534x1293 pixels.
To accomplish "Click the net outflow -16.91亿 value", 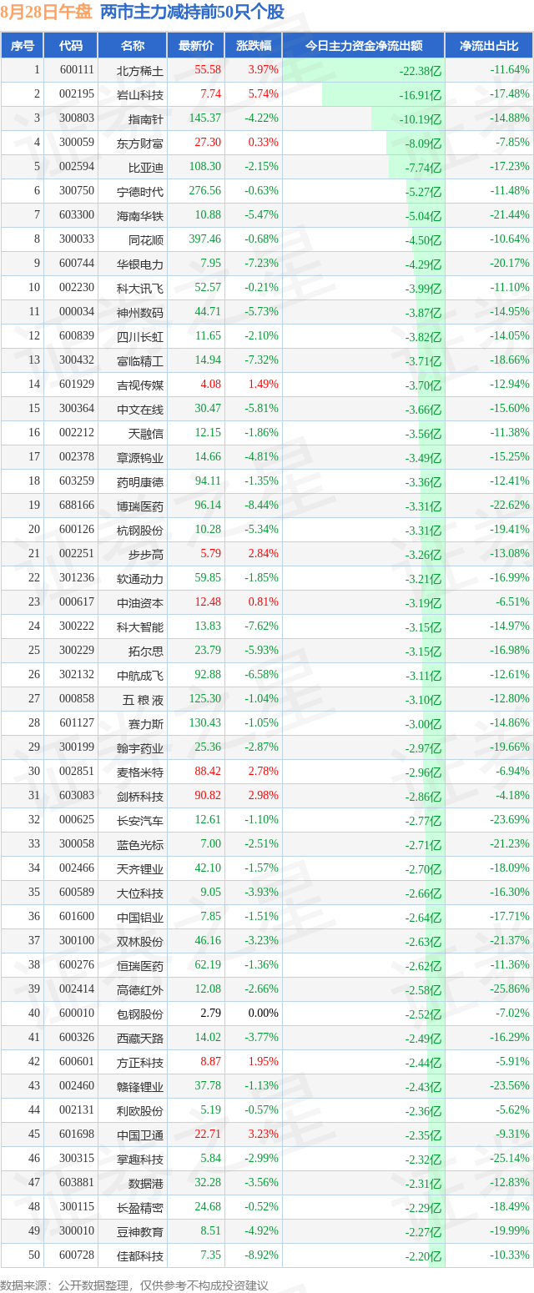I will [421, 96].
